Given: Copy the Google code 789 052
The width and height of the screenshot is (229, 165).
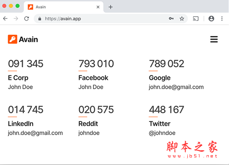Looking at the screenshot, I should click(166, 64).
